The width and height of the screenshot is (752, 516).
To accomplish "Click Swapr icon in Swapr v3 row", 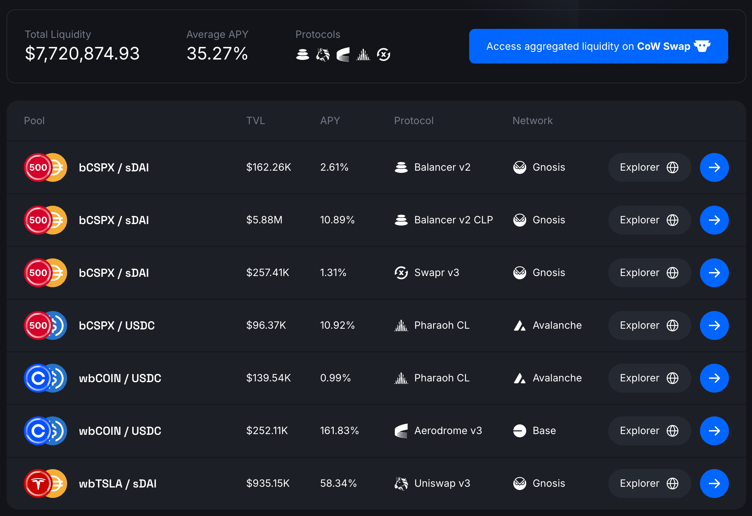I will tap(401, 273).
